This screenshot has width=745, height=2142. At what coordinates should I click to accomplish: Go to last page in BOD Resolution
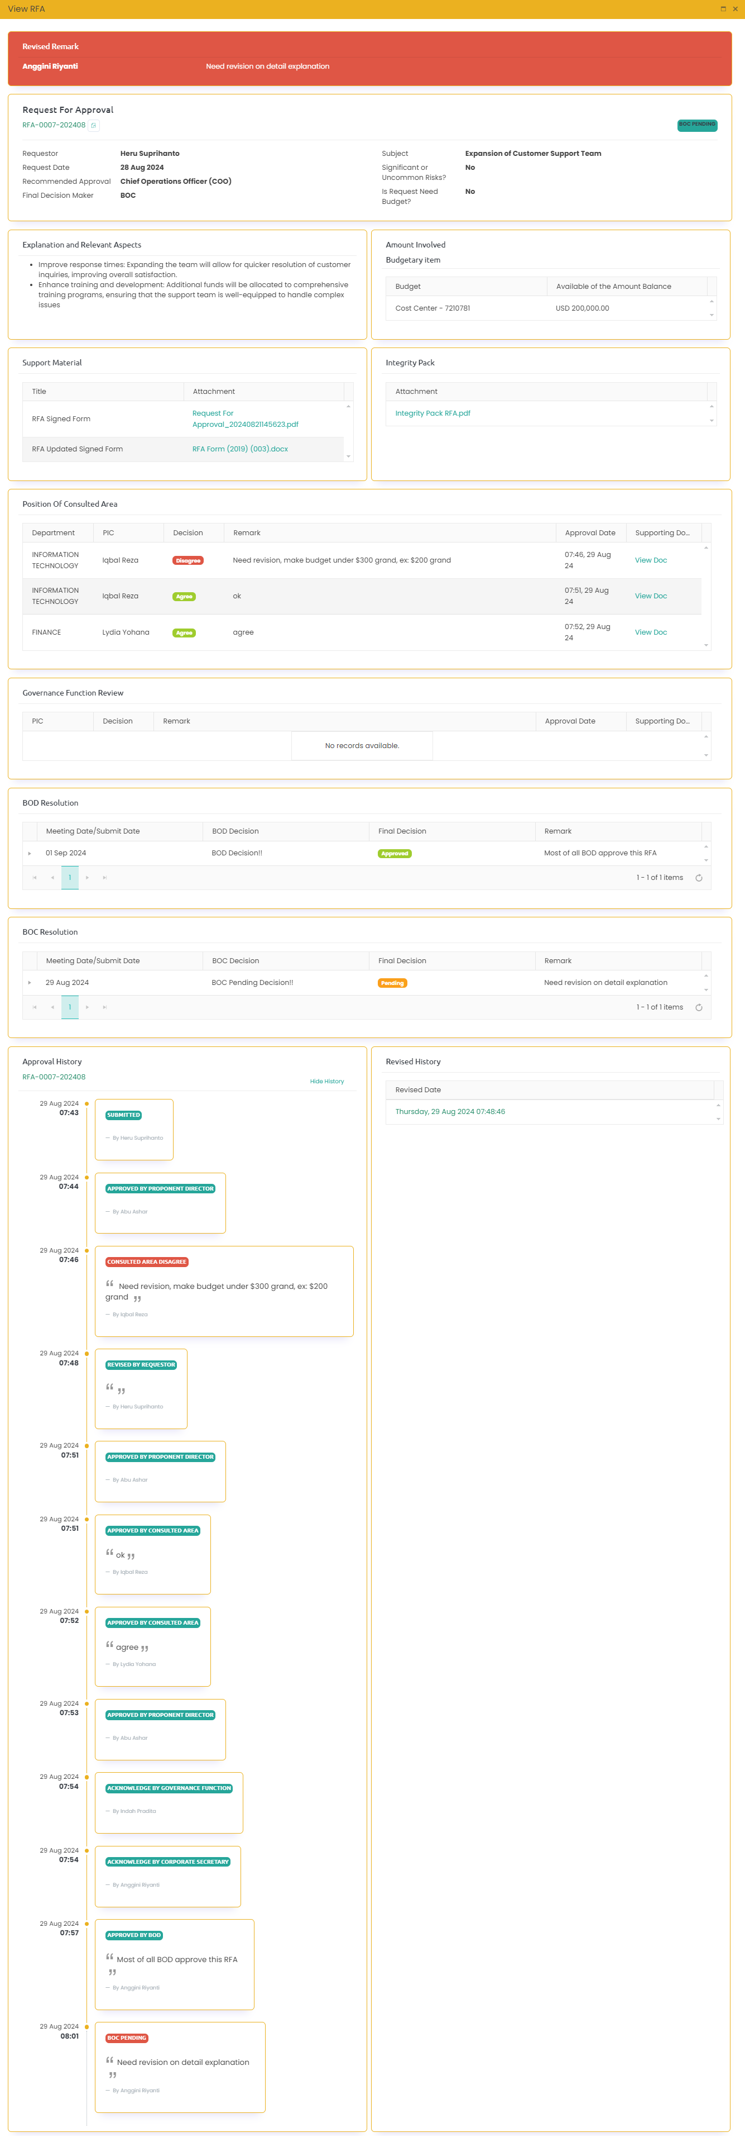pyautogui.click(x=105, y=878)
